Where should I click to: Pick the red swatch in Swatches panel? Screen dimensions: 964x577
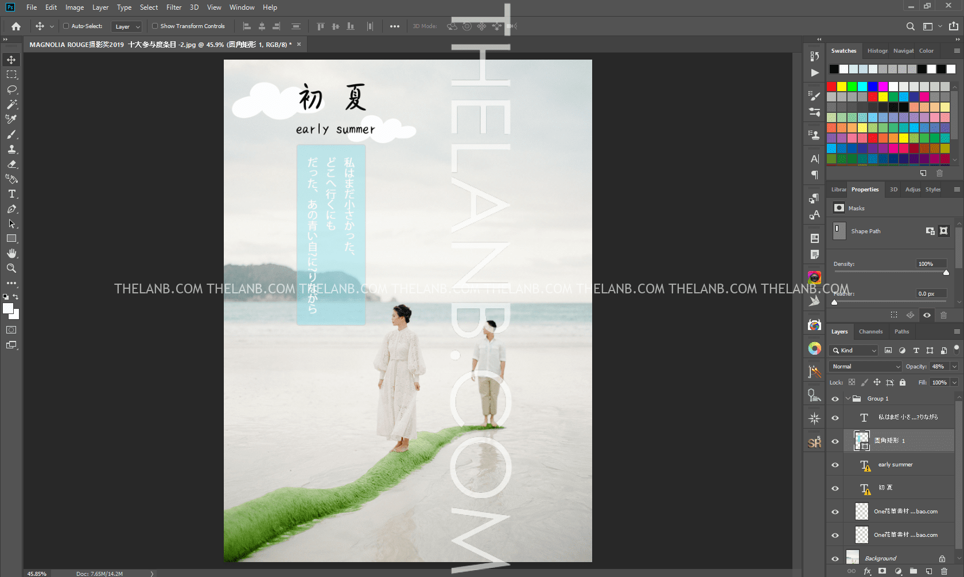(831, 87)
